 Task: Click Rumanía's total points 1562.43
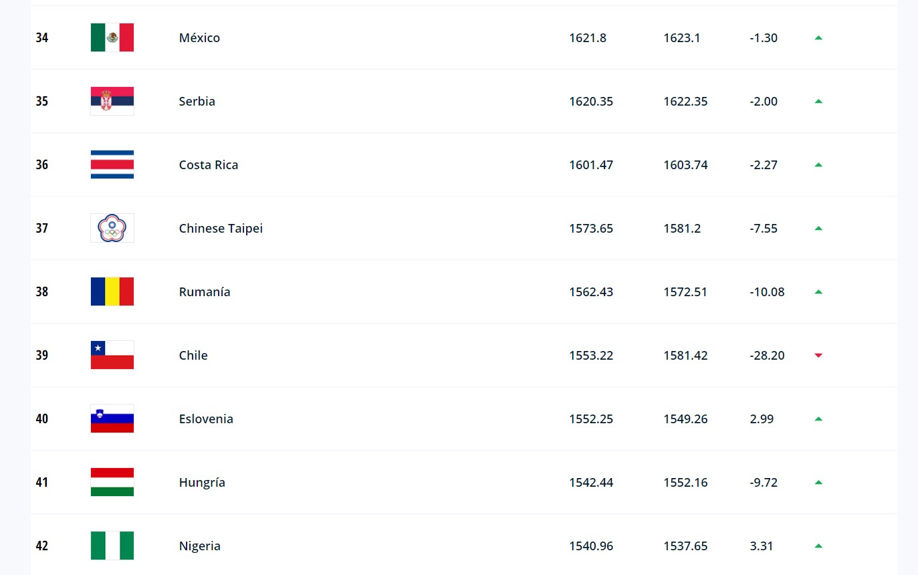click(x=591, y=292)
